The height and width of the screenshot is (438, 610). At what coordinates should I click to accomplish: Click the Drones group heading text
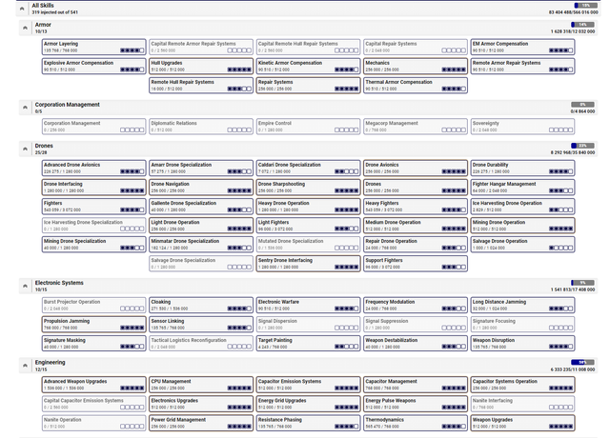coord(44,146)
